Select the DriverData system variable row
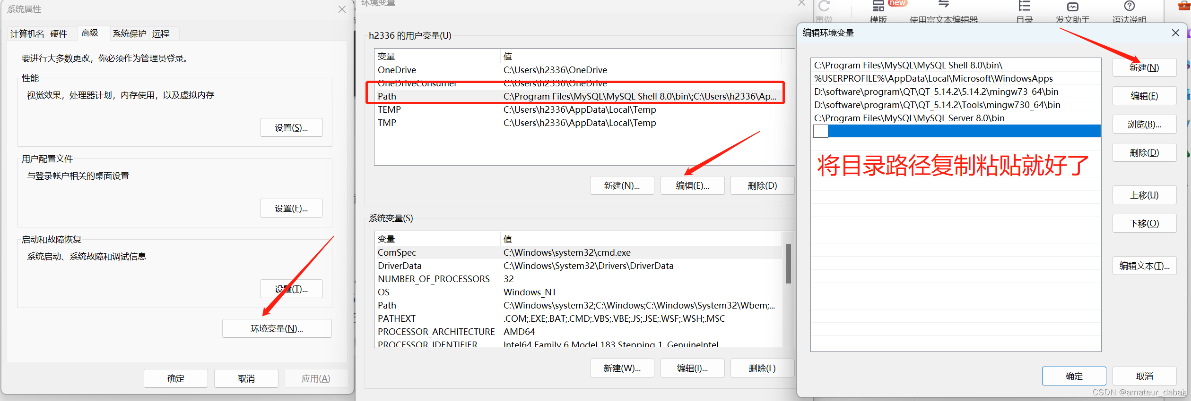 click(578, 266)
